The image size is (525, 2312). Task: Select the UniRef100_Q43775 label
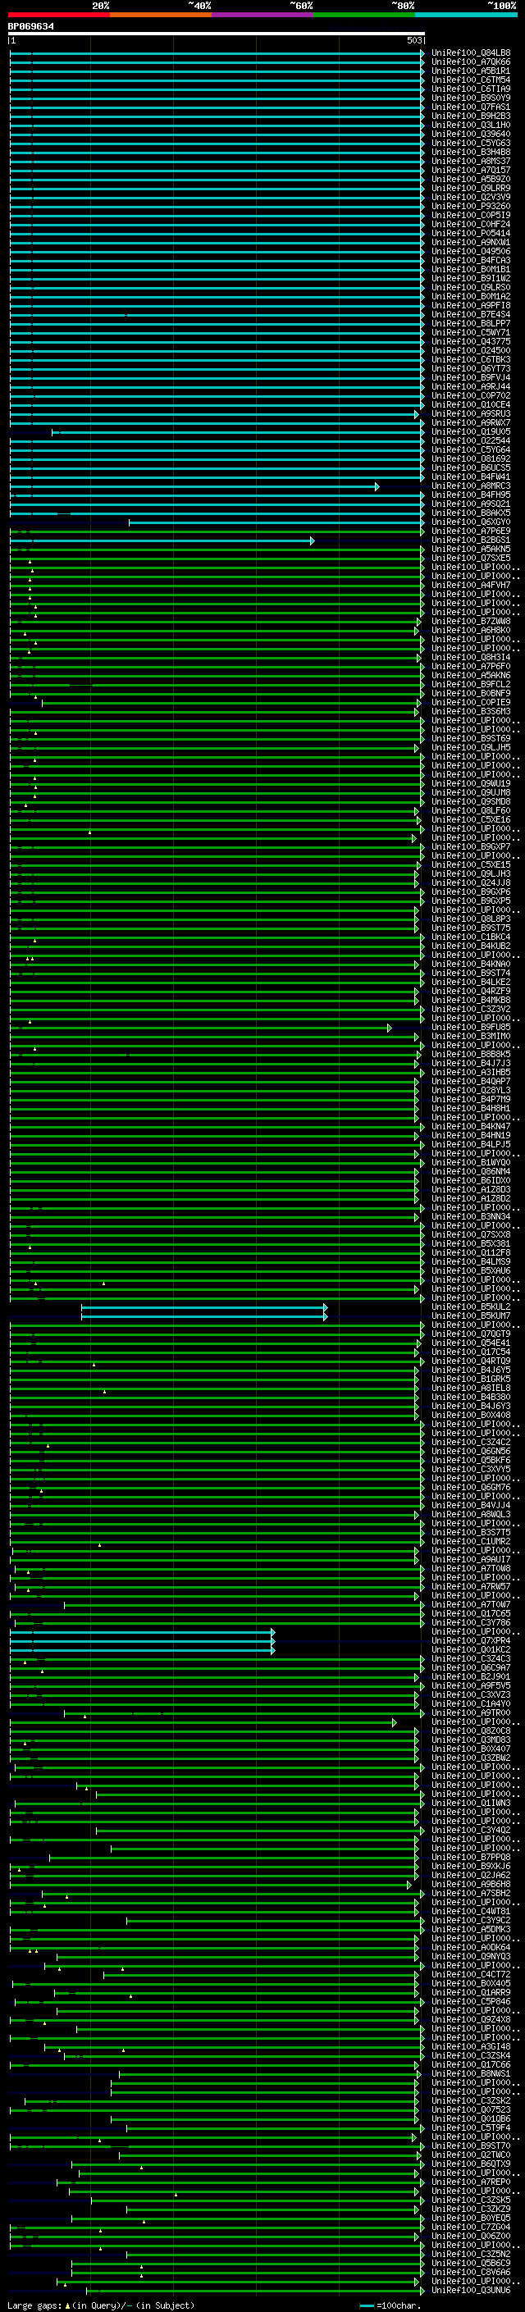tap(471, 342)
